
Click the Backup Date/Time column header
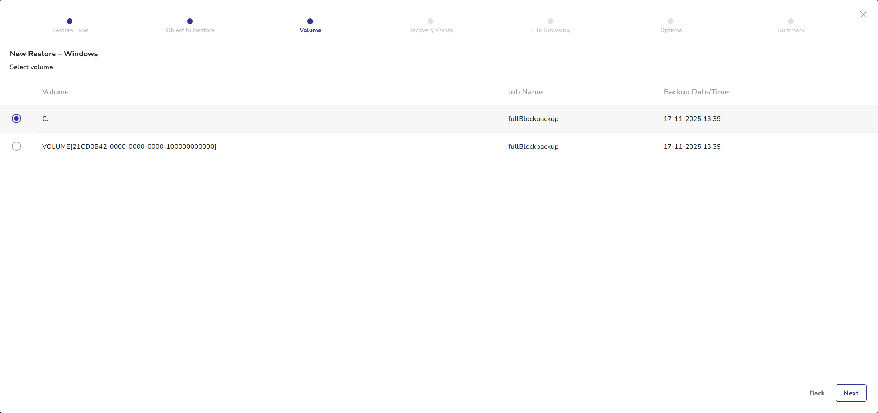pos(696,92)
